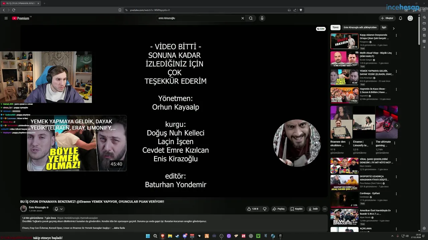Click Kaydet save button
This screenshot has height=240, width=428.
point(296,209)
